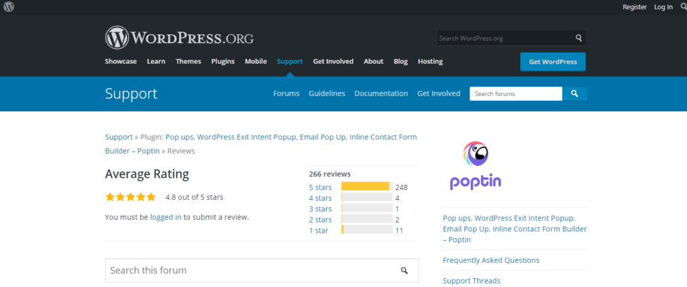Click the logged in link
The image size is (687, 287).
(x=166, y=217)
